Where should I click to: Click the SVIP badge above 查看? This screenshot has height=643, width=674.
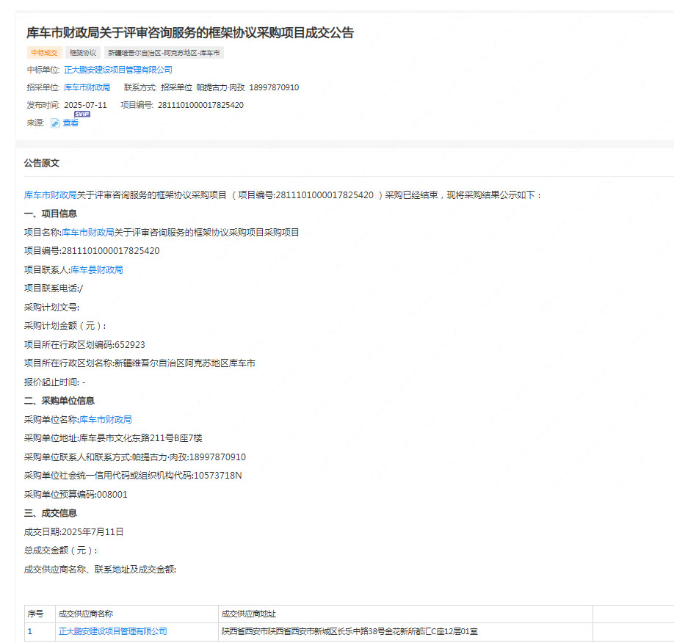click(x=82, y=114)
